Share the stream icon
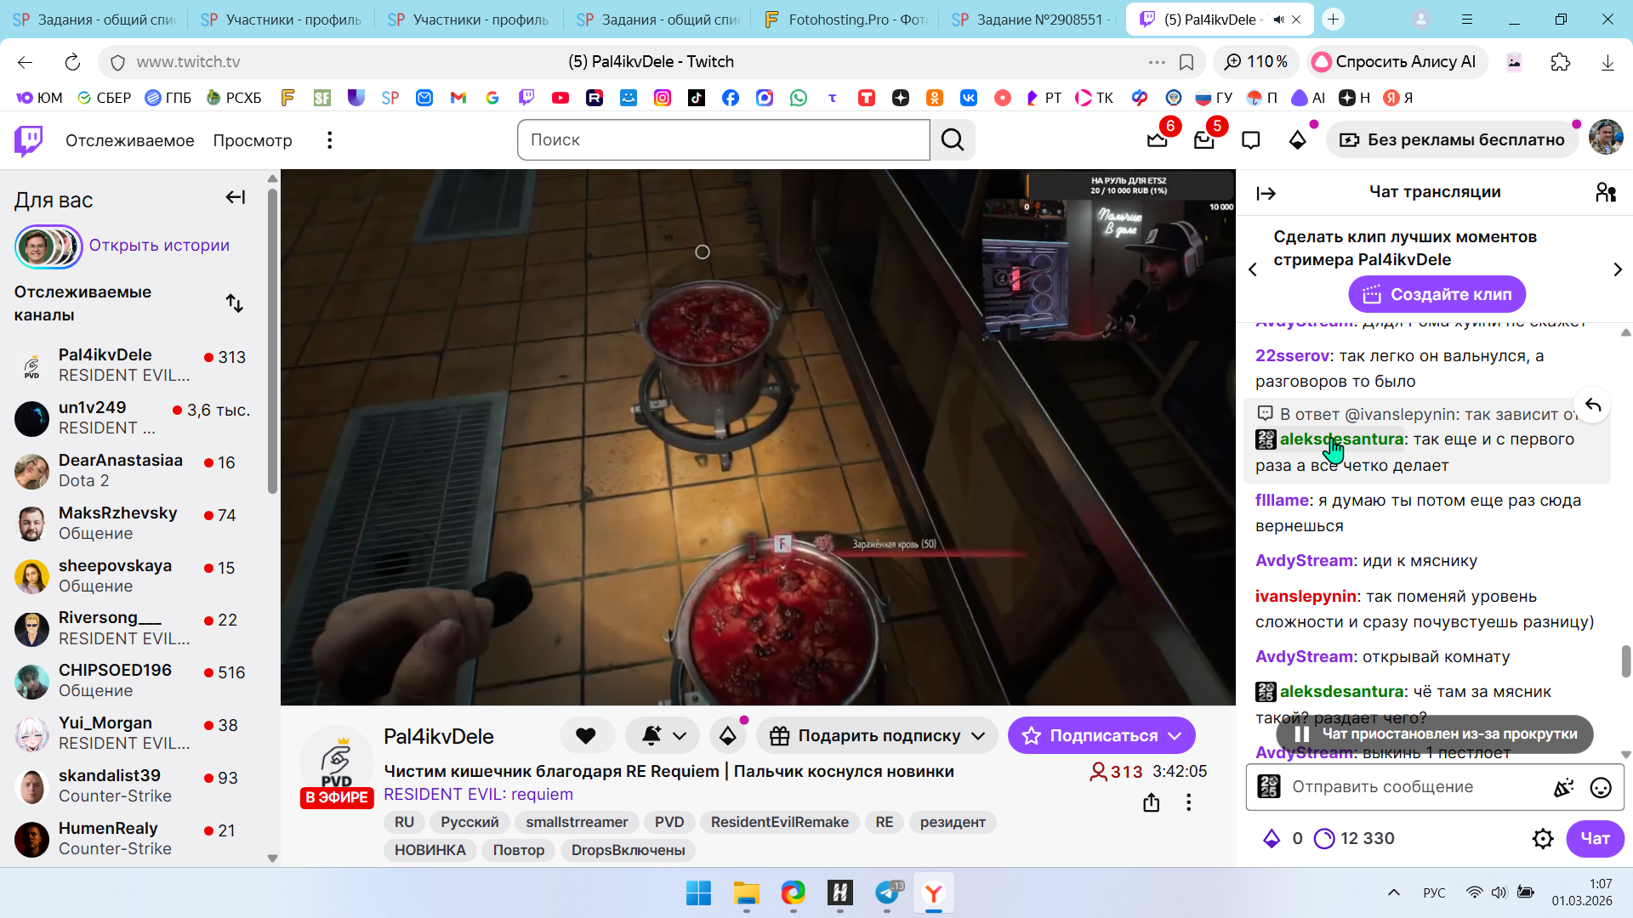The height and width of the screenshot is (918, 1633). pyautogui.click(x=1151, y=802)
